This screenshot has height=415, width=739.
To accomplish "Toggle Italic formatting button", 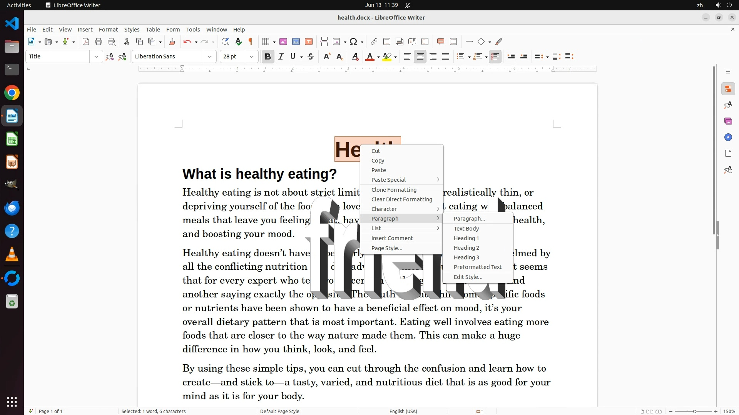I will point(281,57).
